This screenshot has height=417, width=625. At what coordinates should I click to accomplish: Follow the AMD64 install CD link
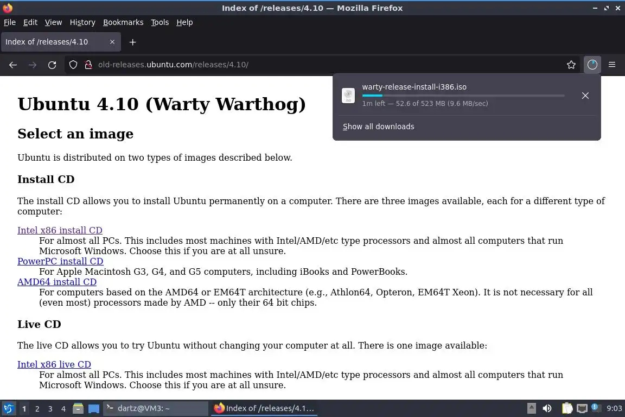pyautogui.click(x=56, y=282)
